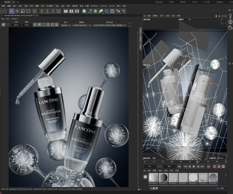Step to next frame button
233x194 pixels.
click(198, 167)
